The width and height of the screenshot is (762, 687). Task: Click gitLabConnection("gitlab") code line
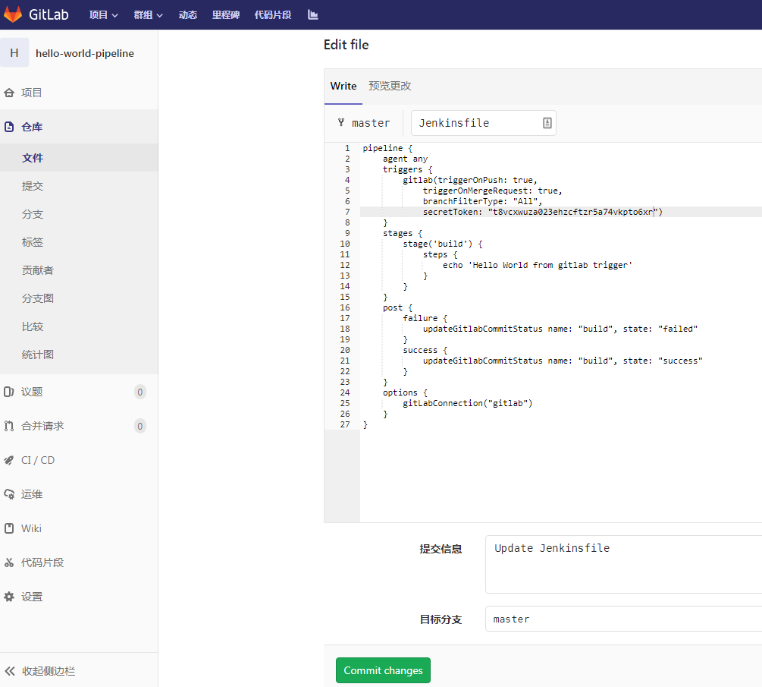click(x=468, y=403)
